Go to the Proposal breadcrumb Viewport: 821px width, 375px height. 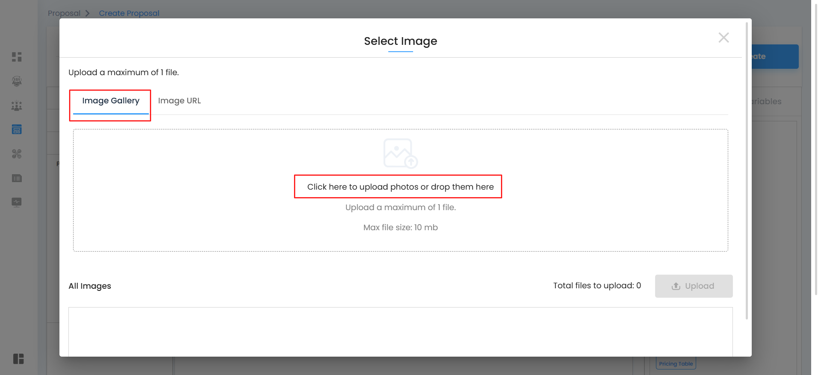click(64, 13)
